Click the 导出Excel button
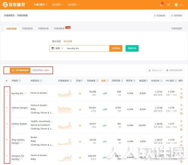Viewport: 188px width, 165px height. 155,70
